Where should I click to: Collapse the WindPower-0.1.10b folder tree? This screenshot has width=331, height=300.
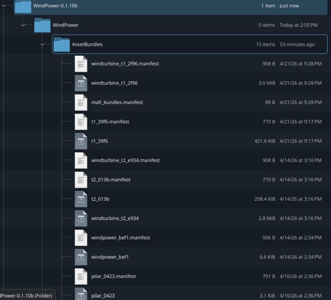(4, 6)
